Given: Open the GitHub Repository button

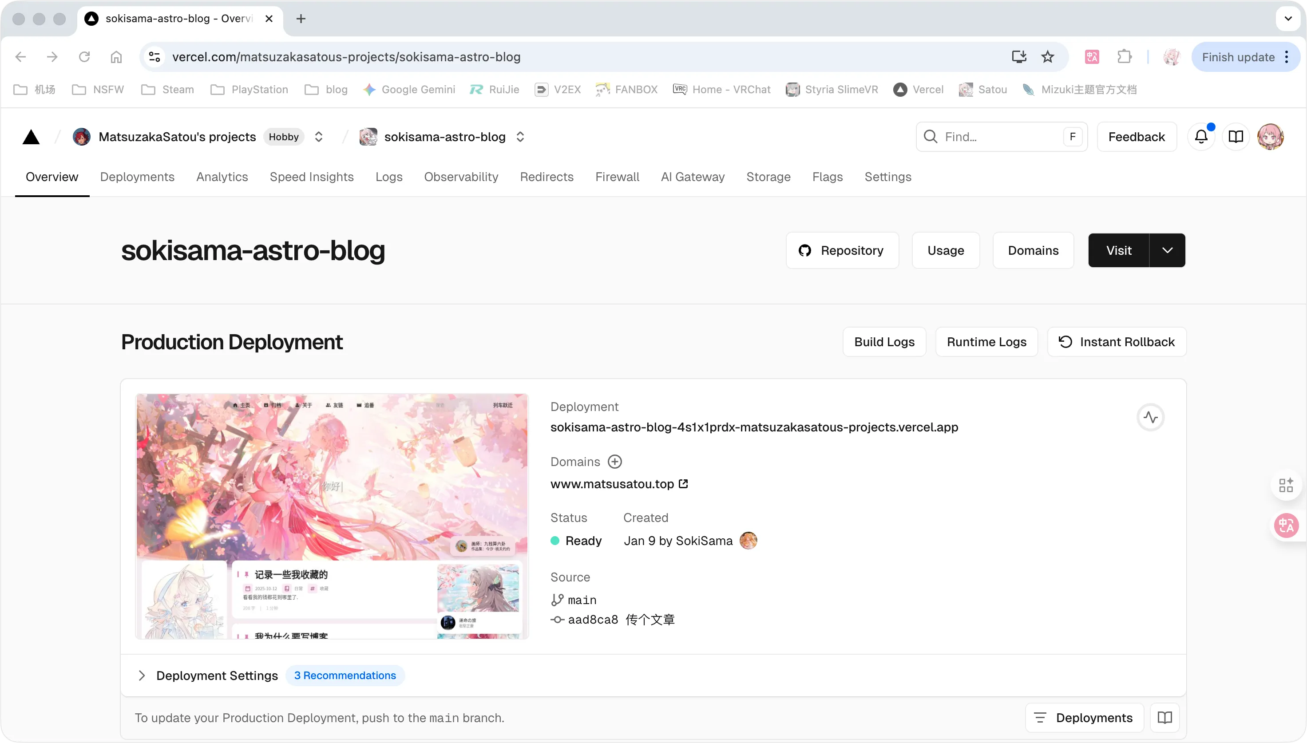Looking at the screenshot, I should click(x=842, y=251).
